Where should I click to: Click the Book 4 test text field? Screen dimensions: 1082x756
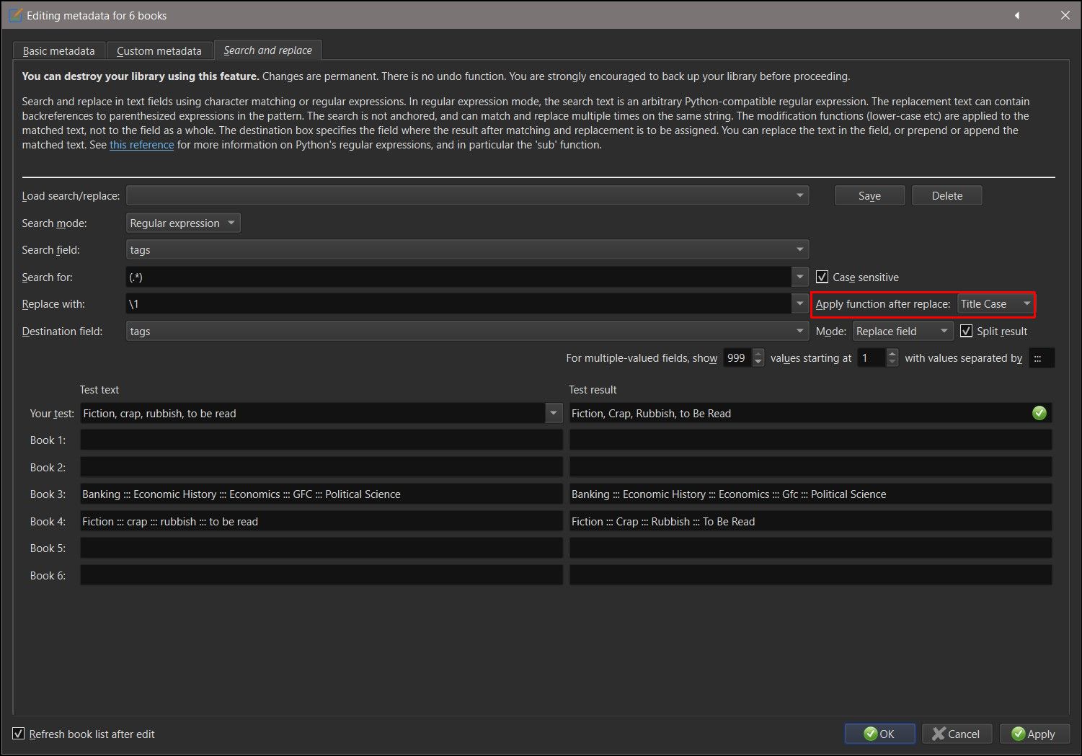pyautogui.click(x=321, y=521)
